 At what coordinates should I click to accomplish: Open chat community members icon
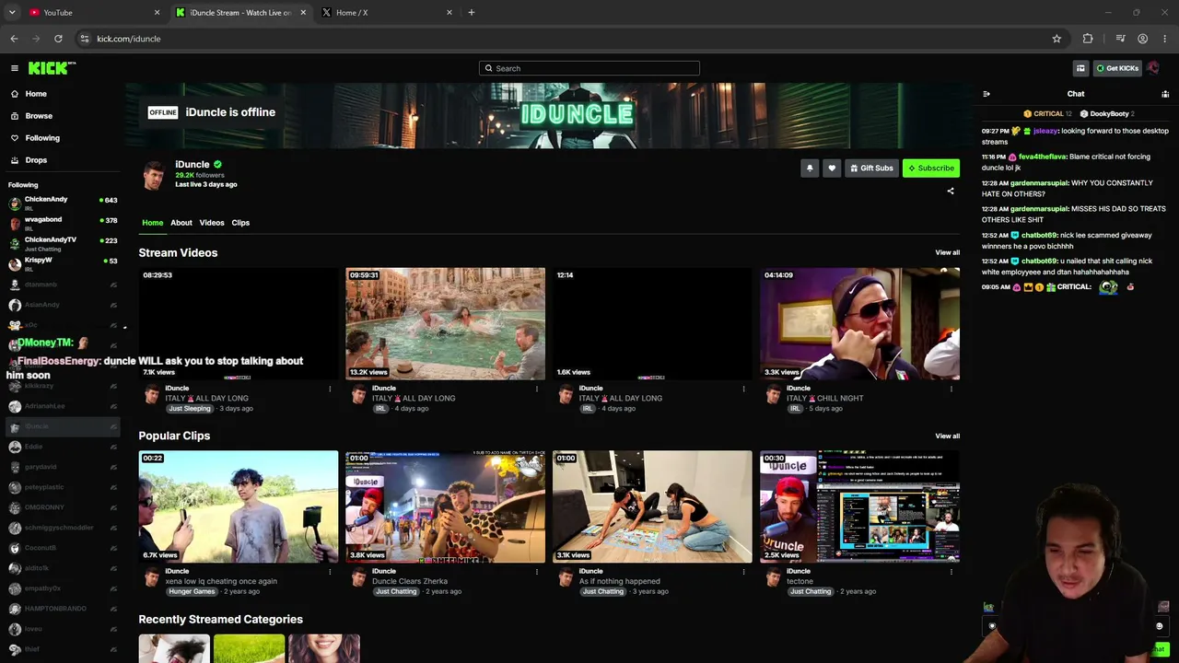1165,94
